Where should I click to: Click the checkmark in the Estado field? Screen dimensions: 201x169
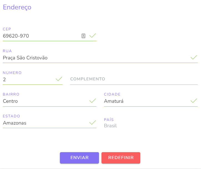point(93,123)
